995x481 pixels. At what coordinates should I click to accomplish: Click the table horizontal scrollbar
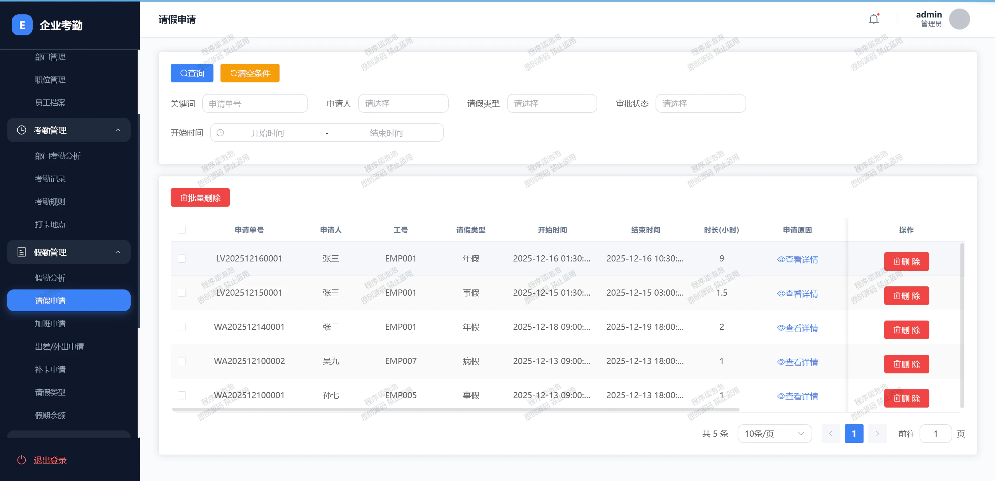pyautogui.click(x=455, y=410)
